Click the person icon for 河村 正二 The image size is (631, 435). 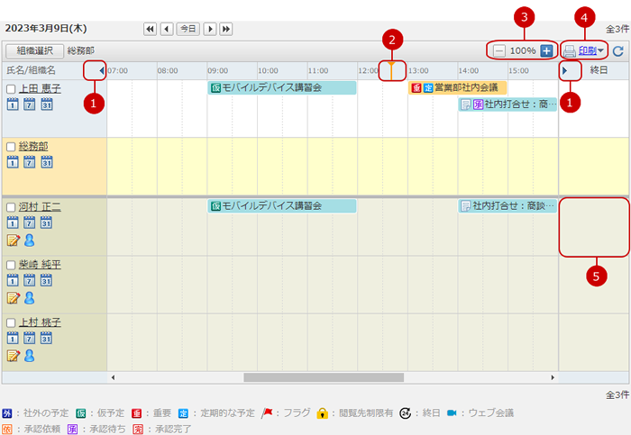(x=30, y=240)
